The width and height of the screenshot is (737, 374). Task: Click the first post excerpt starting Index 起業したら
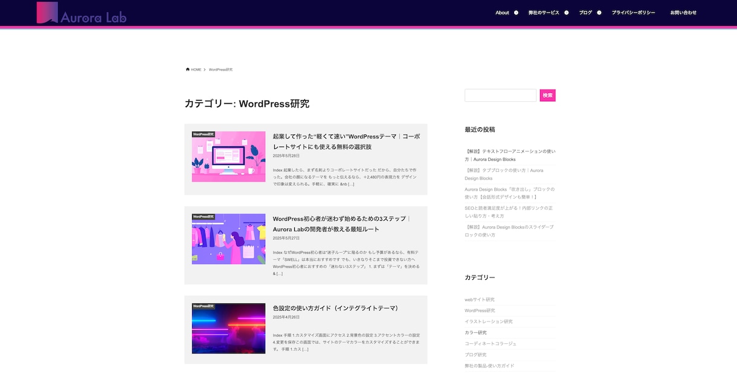346,177
